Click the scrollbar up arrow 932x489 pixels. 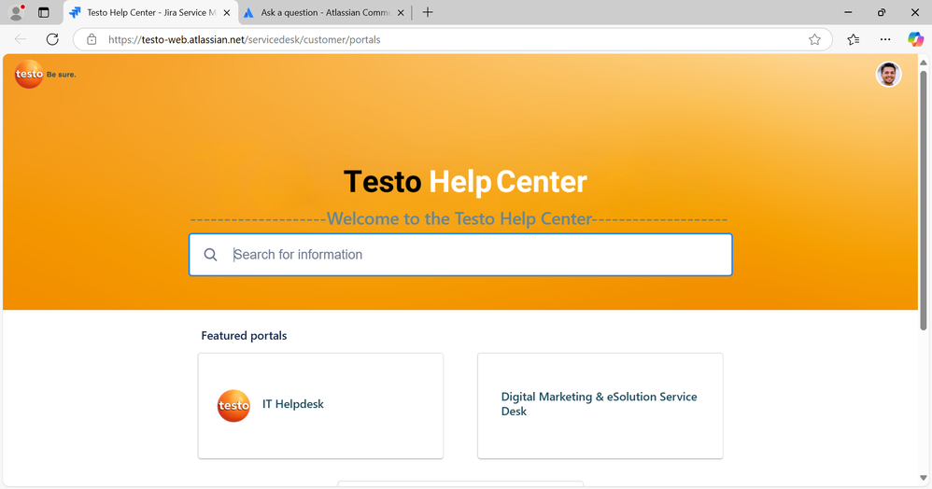pos(923,63)
